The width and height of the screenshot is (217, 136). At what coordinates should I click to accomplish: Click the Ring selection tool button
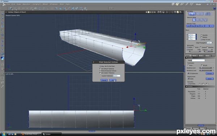(193, 26)
